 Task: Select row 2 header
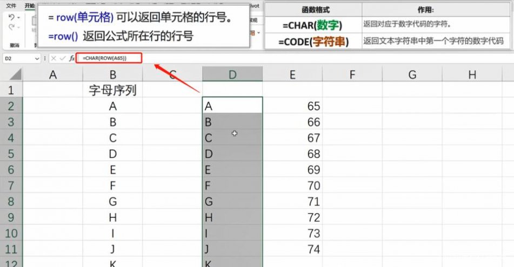point(11,106)
